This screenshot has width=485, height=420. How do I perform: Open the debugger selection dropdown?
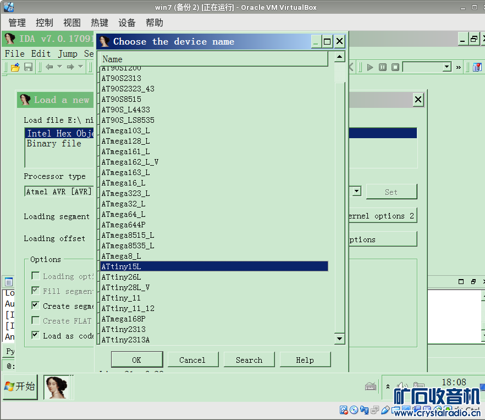pos(446,67)
